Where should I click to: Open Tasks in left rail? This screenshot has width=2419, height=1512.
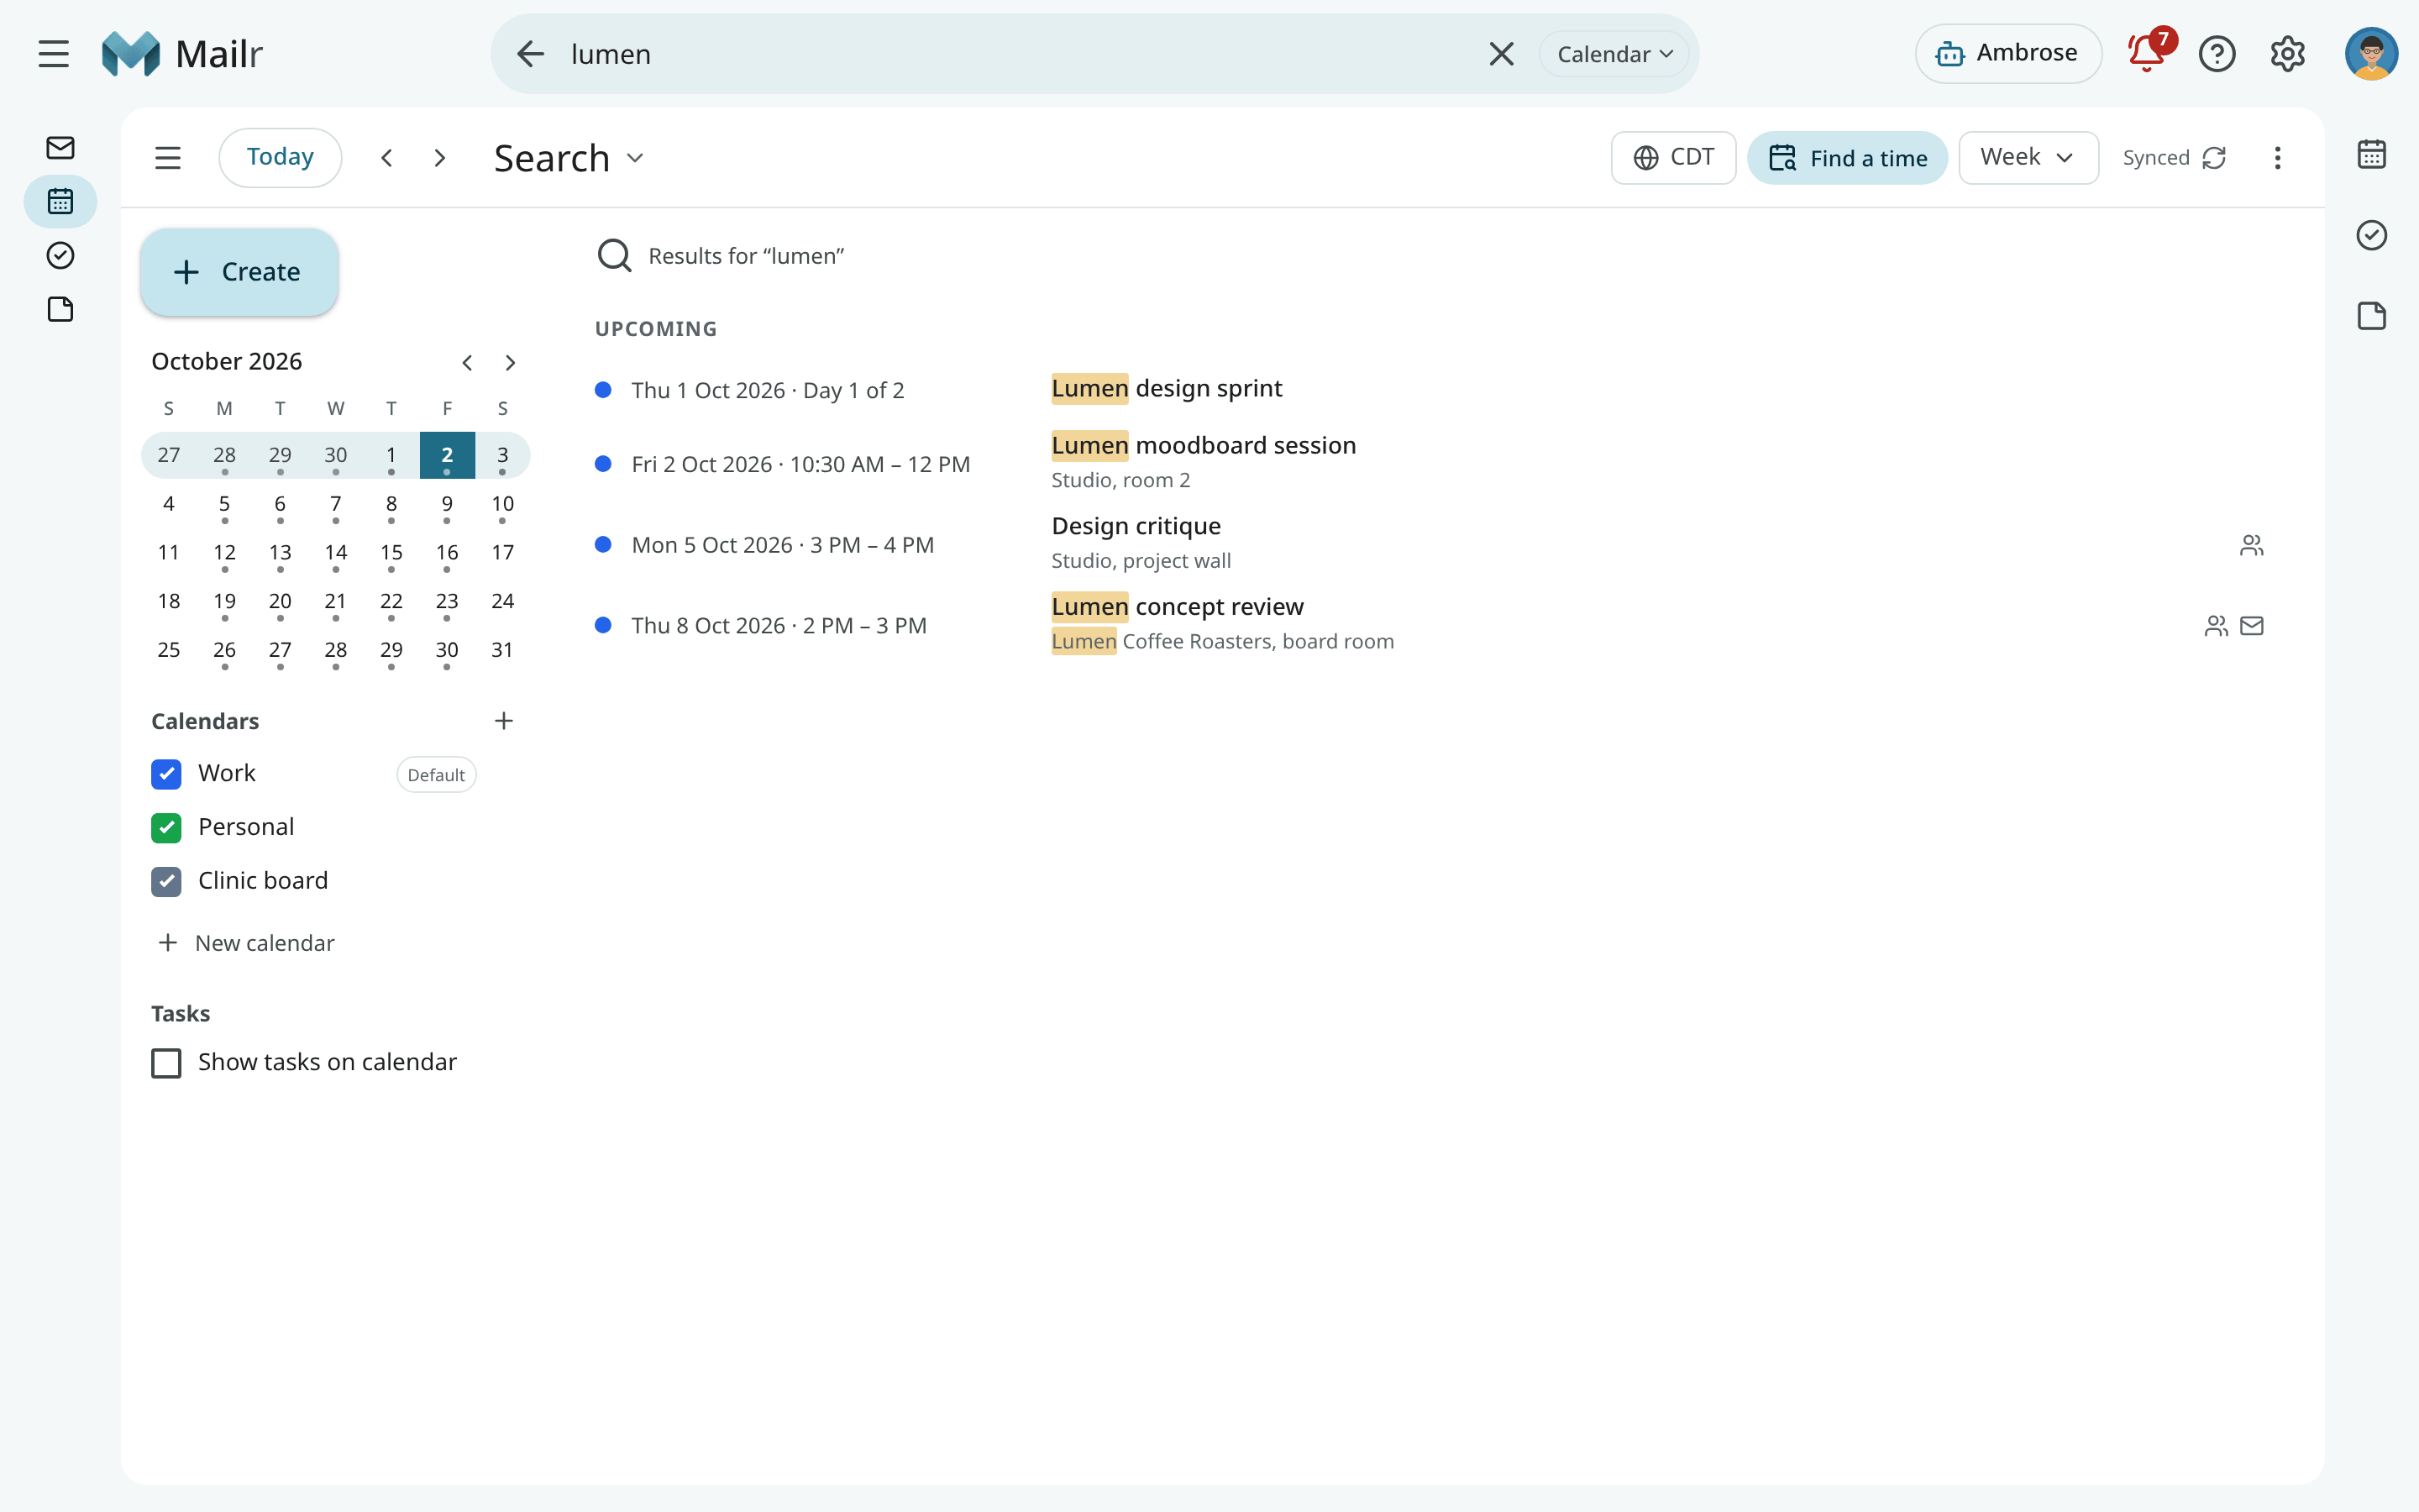pos(61,256)
